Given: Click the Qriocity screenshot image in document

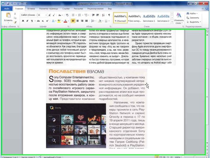Looking at the screenshot, I should pyautogui.click(x=76, y=126).
